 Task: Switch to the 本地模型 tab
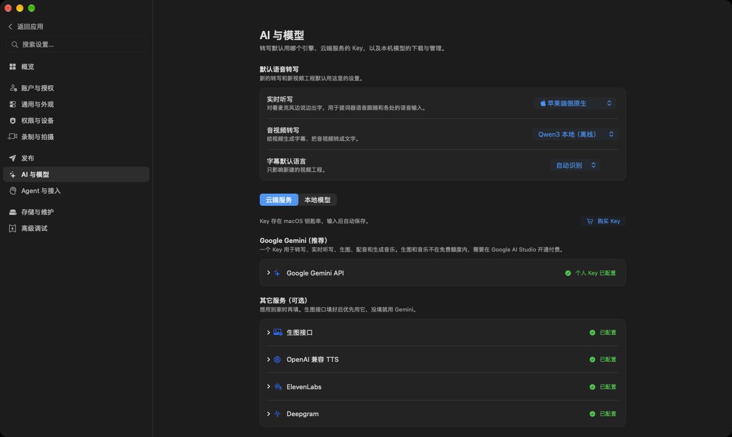317,200
